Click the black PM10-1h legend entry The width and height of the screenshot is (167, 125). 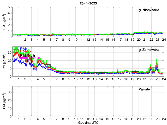[x=27, y=55]
